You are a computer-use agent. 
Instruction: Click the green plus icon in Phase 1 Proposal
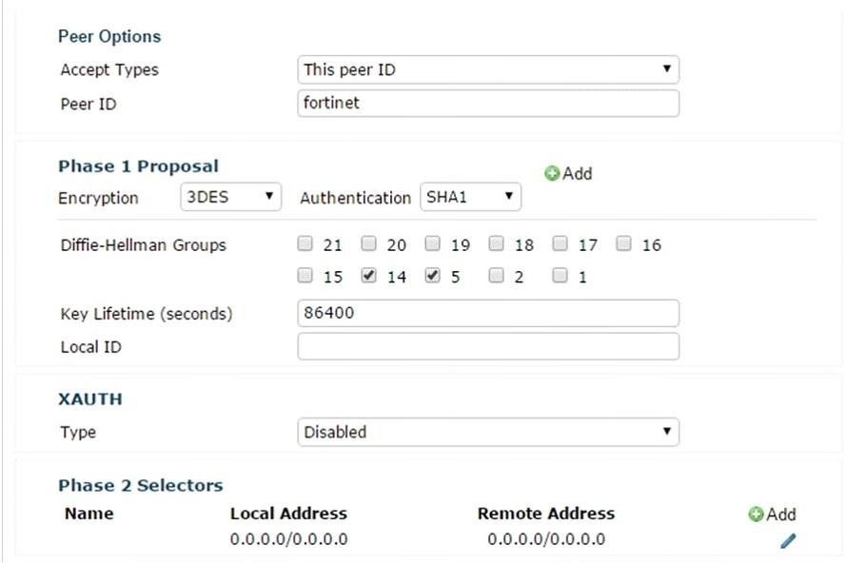[552, 173]
